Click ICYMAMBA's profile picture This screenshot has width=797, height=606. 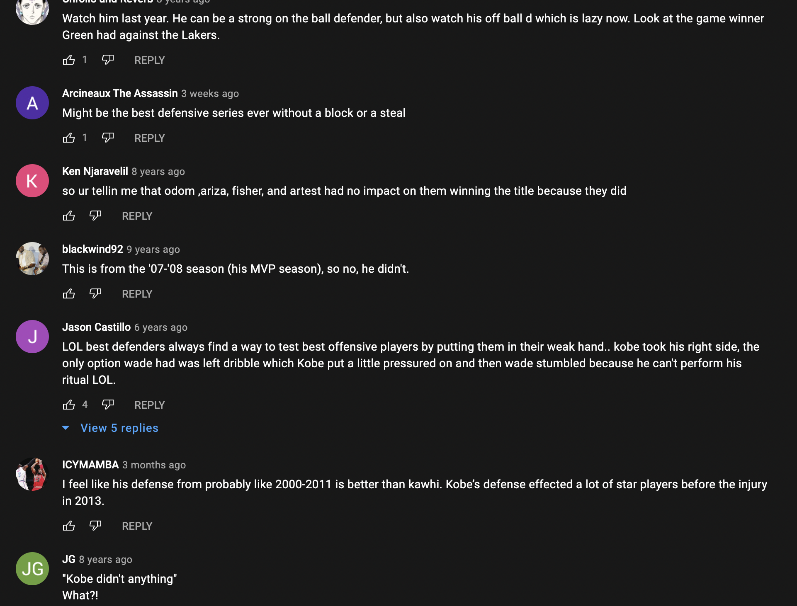(x=32, y=474)
